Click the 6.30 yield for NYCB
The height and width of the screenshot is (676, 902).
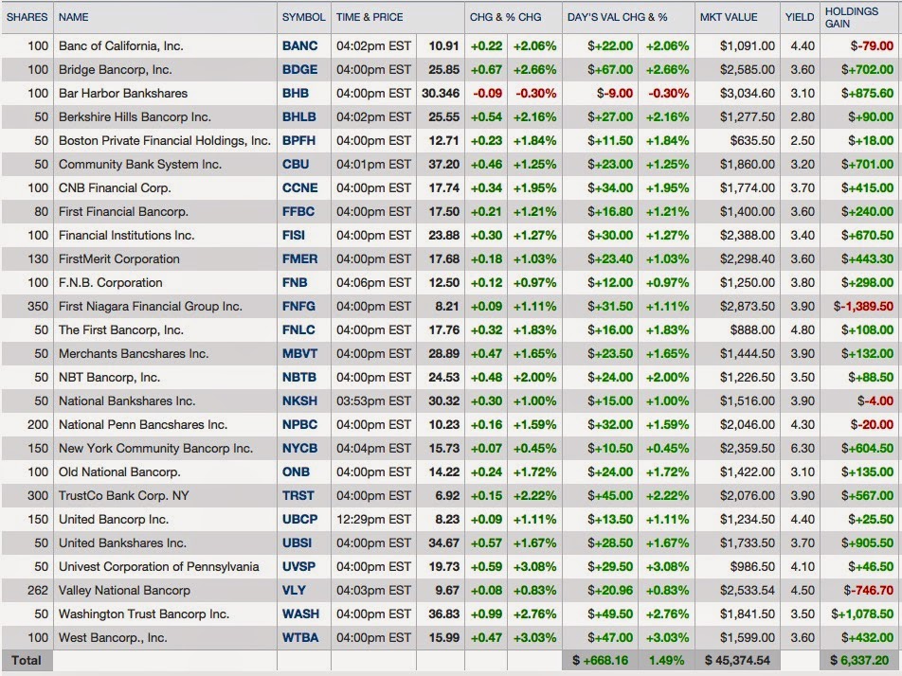tap(803, 448)
